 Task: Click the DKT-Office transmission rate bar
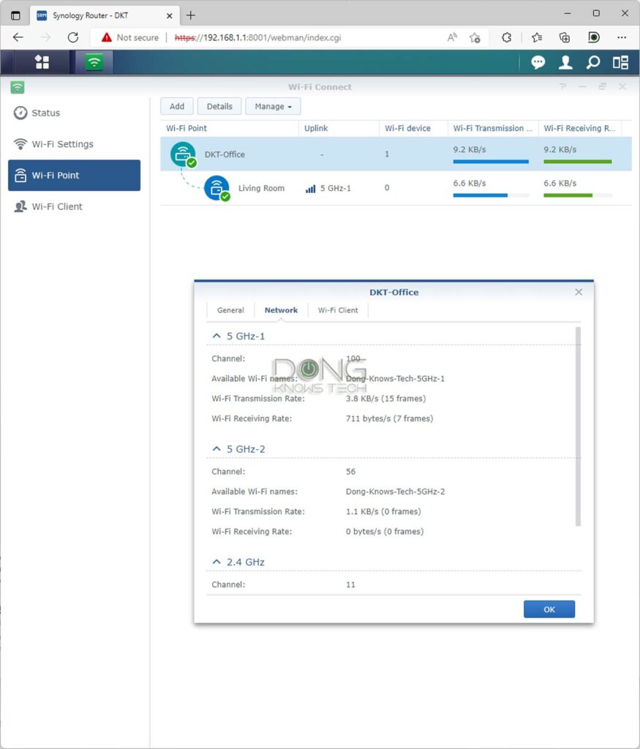point(491,162)
